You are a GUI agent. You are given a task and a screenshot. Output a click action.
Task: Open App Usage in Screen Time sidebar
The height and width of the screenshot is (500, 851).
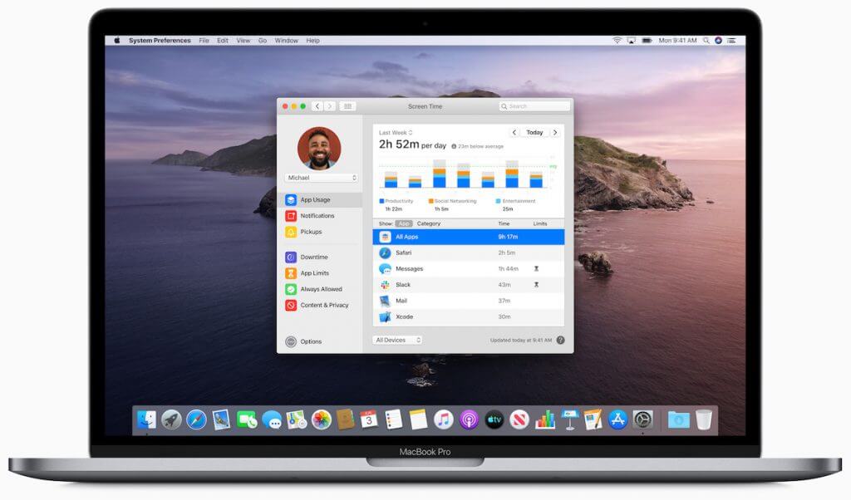[322, 199]
